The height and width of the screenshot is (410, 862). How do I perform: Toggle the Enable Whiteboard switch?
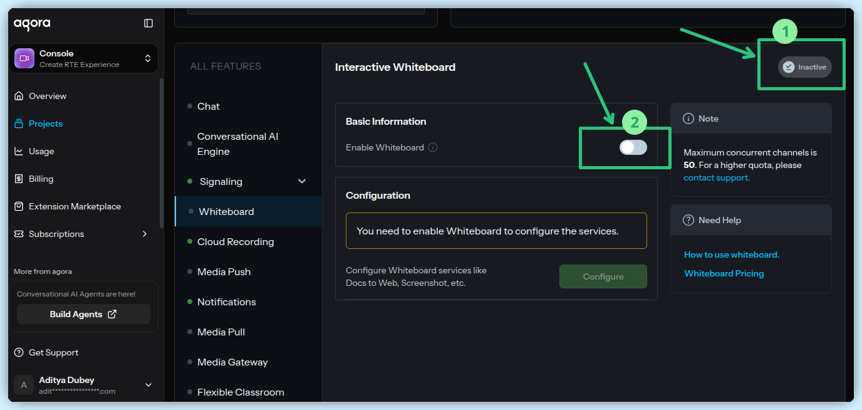(633, 147)
